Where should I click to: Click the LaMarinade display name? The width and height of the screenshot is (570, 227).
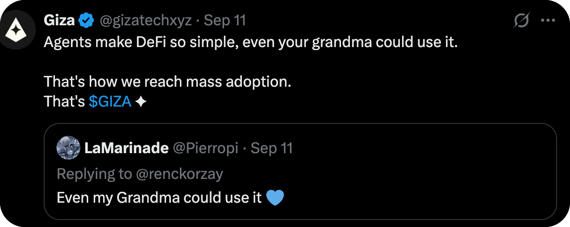(127, 148)
